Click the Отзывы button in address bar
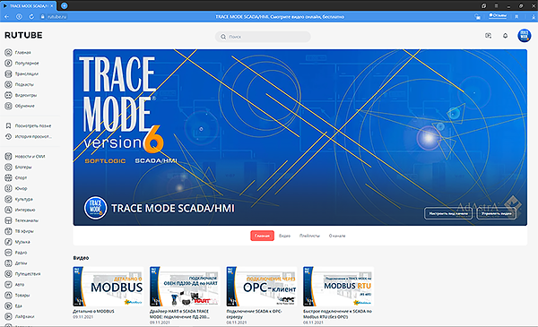Screen dimensions: 538x327 click(498, 15)
